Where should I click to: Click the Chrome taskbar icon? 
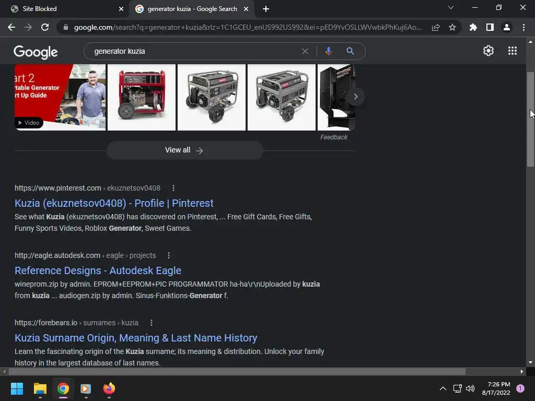click(63, 388)
